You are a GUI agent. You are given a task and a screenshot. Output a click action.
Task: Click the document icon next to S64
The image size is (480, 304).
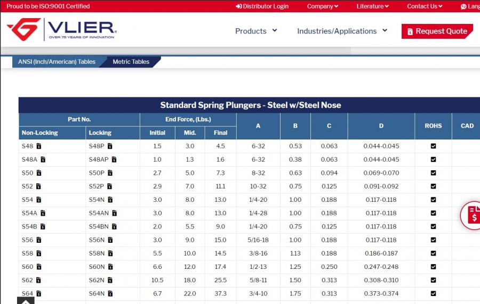point(38,293)
